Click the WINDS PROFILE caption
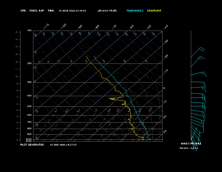The image size is (222, 172). [x=191, y=144]
